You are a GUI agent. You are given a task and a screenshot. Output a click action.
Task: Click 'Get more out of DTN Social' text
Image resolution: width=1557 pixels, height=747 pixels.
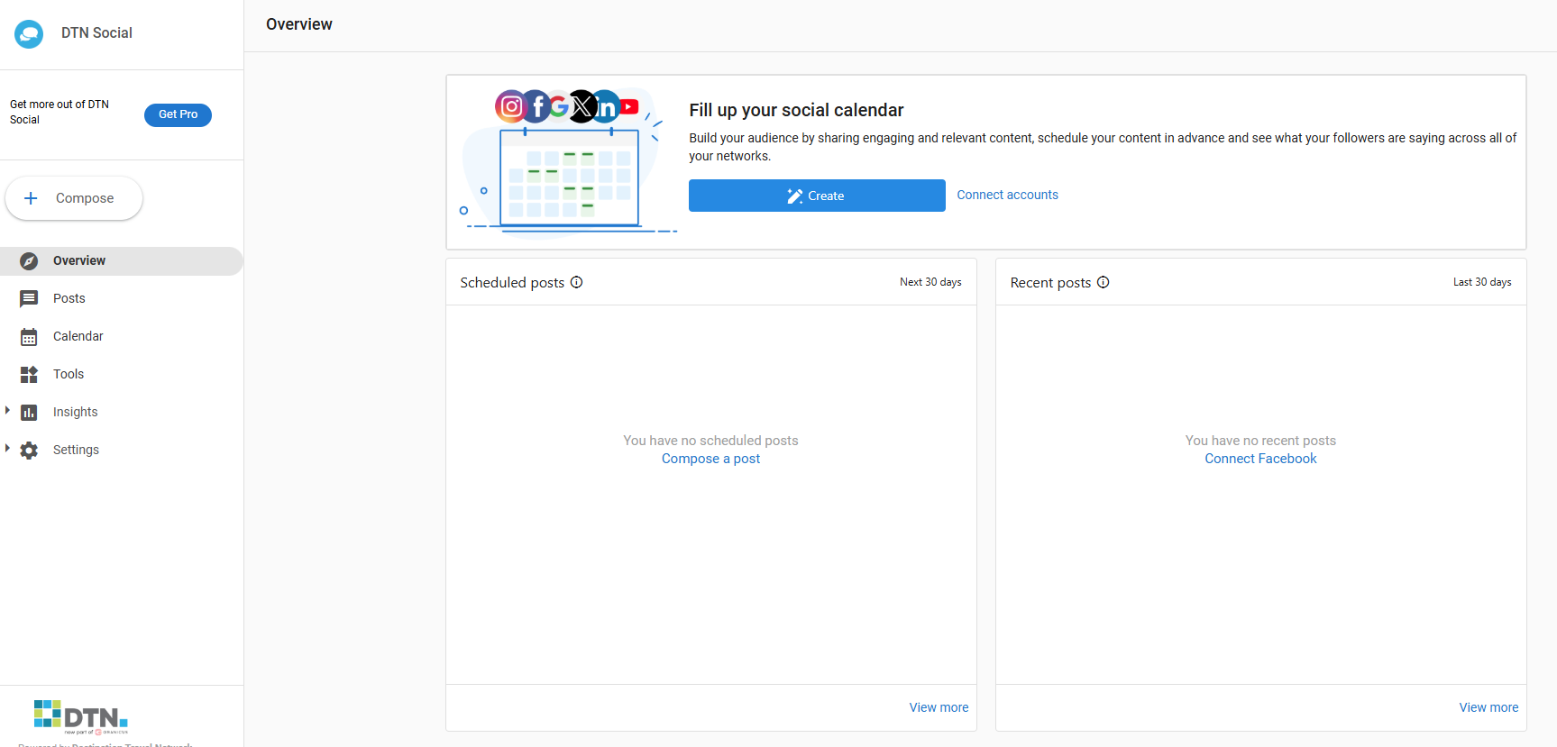click(x=60, y=112)
